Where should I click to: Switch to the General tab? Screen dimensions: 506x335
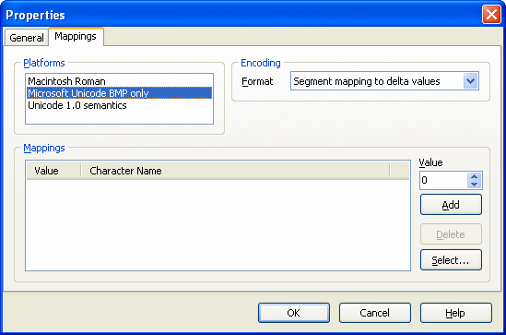[x=27, y=38]
